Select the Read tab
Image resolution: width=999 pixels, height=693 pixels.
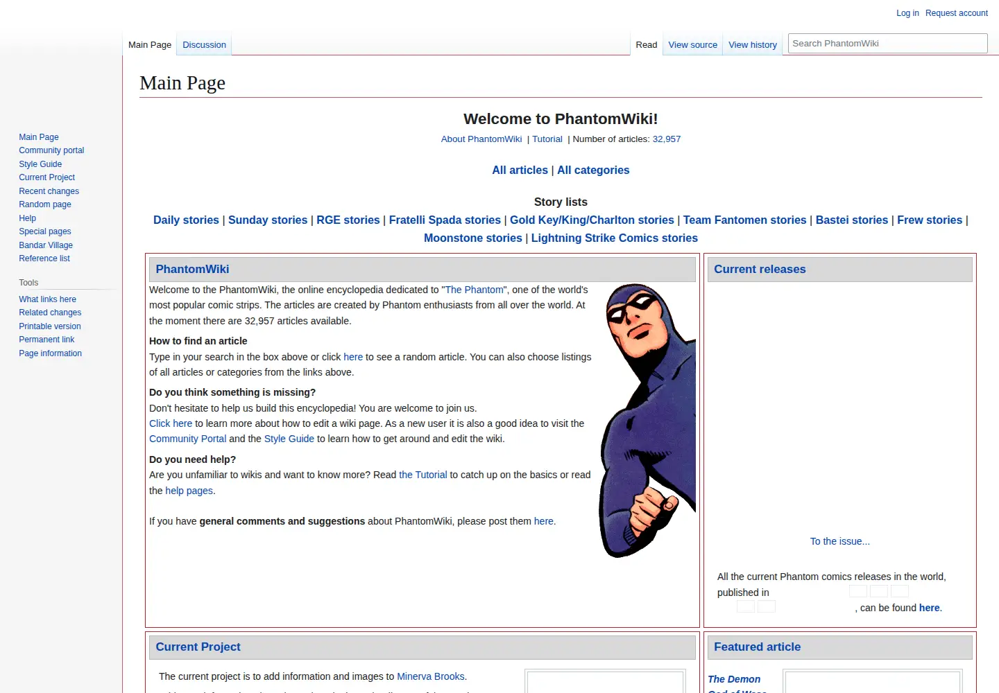[x=646, y=44]
